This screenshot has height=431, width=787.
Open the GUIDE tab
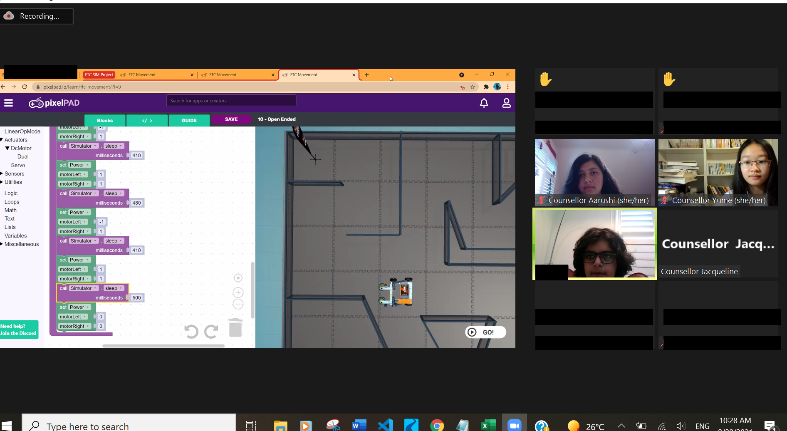click(189, 120)
